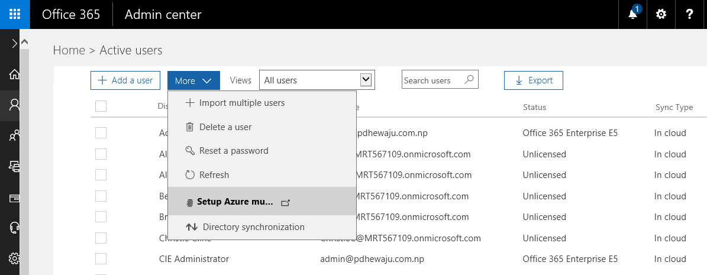The width and height of the screenshot is (707, 275).
Task: Open Users icon in left sidebar
Action: pos(14,105)
